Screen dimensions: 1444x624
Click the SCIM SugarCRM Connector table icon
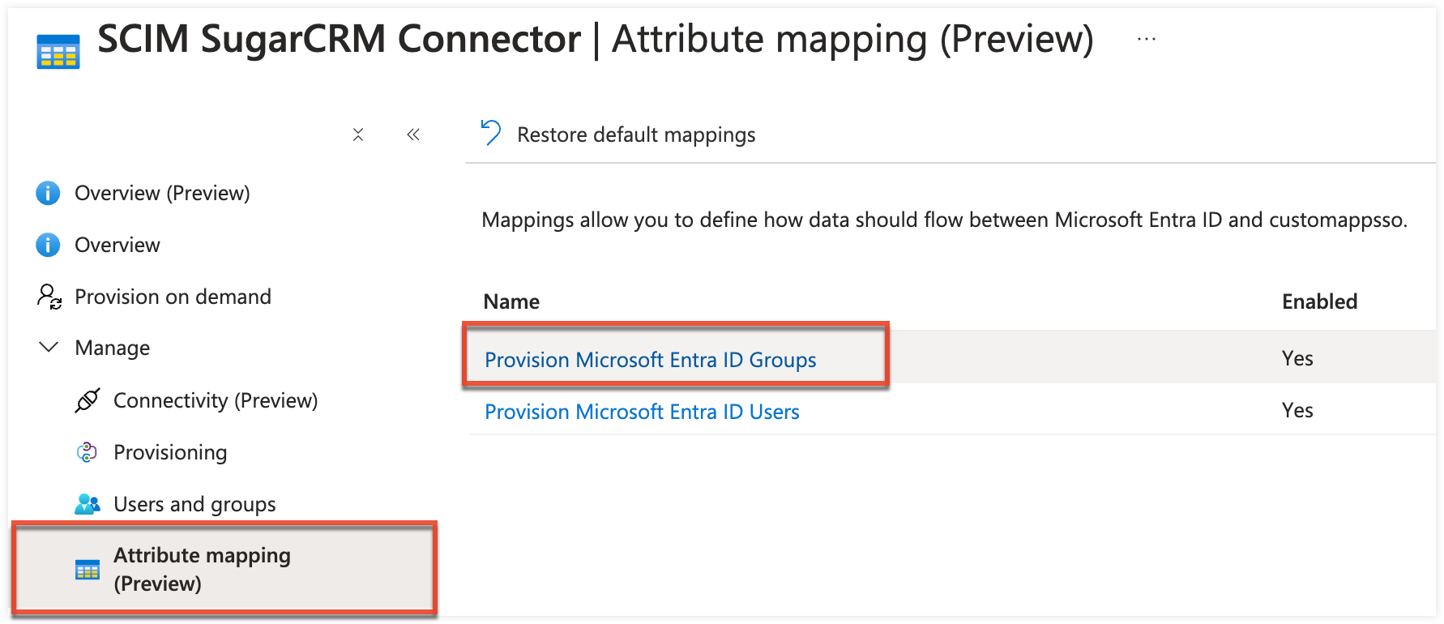coord(58,52)
